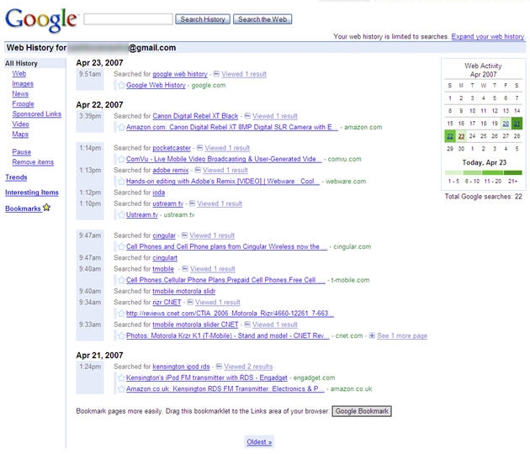
Task: Expand the See 1 more page plus icon
Action: 372,335
